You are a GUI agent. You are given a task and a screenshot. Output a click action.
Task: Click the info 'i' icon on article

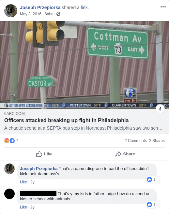(x=160, y=109)
